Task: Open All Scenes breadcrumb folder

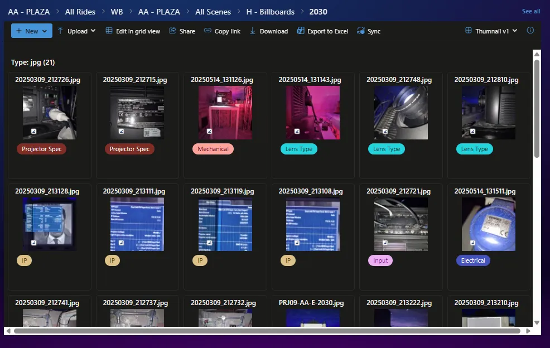Action: pyautogui.click(x=213, y=12)
